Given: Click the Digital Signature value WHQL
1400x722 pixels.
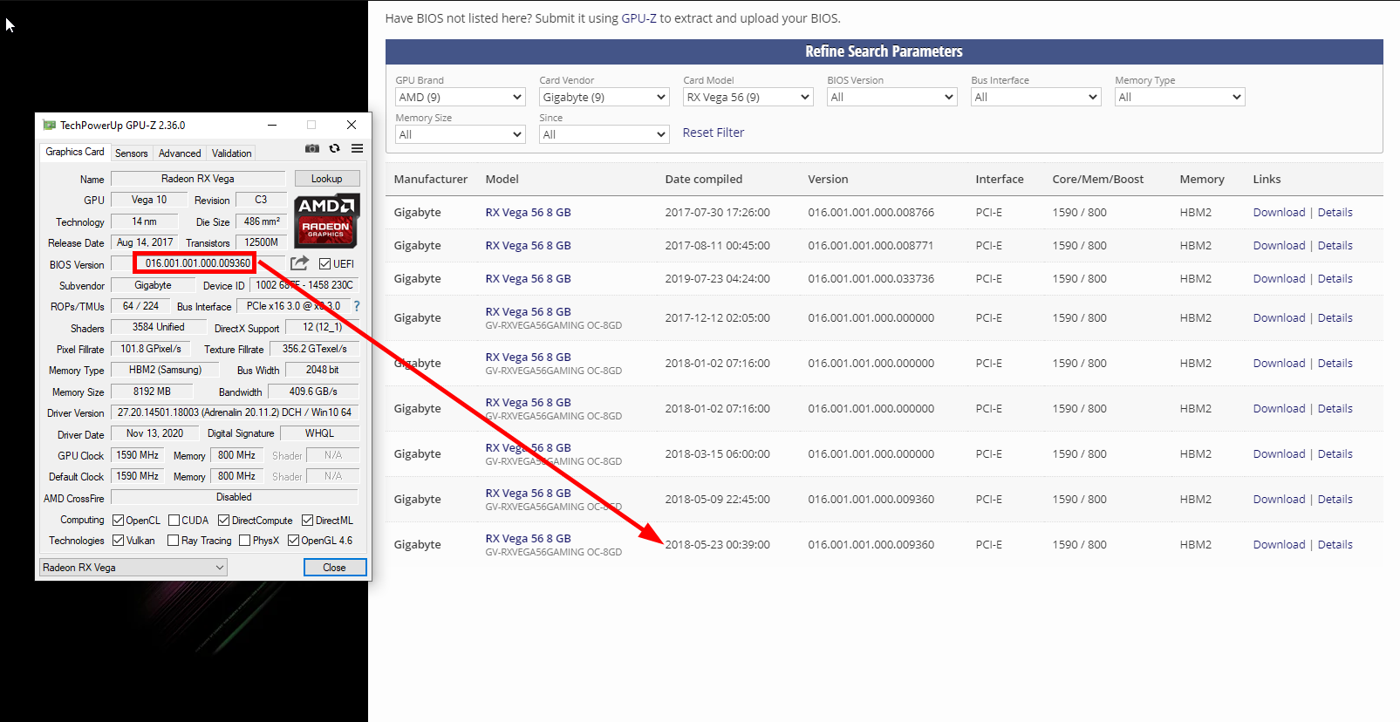Looking at the screenshot, I should click(319, 433).
